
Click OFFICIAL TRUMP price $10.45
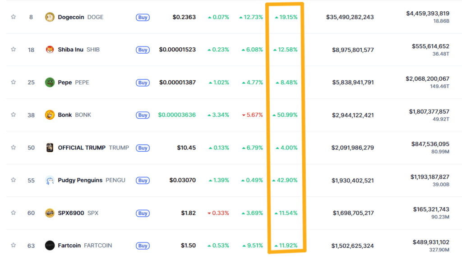[186, 148]
